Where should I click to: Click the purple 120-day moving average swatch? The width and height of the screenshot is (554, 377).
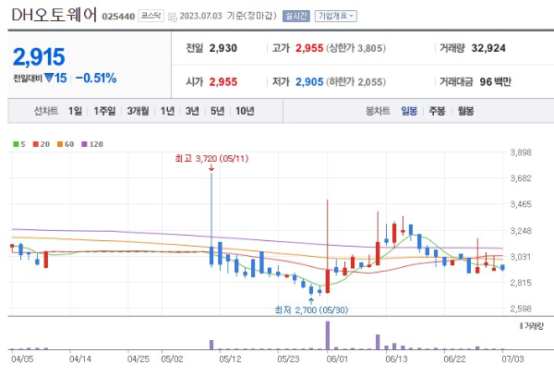(84, 144)
